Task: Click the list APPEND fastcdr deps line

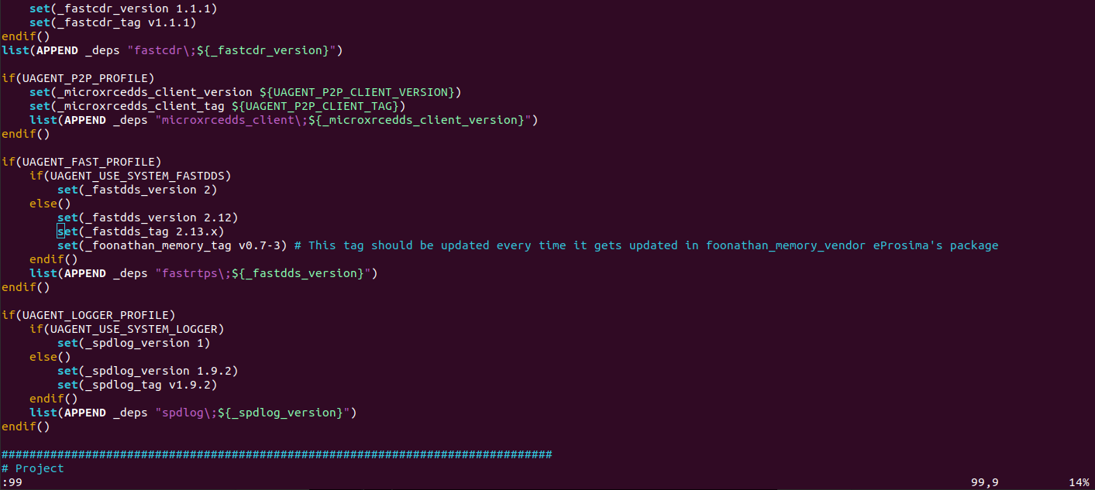Action: [x=172, y=50]
